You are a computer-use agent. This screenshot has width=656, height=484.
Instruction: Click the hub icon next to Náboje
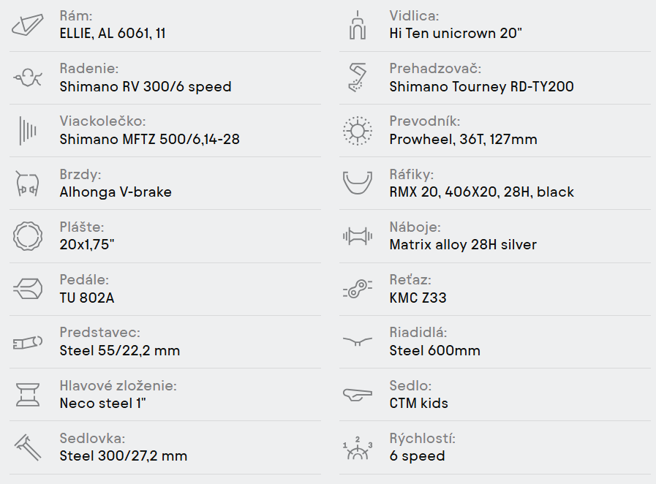(358, 236)
